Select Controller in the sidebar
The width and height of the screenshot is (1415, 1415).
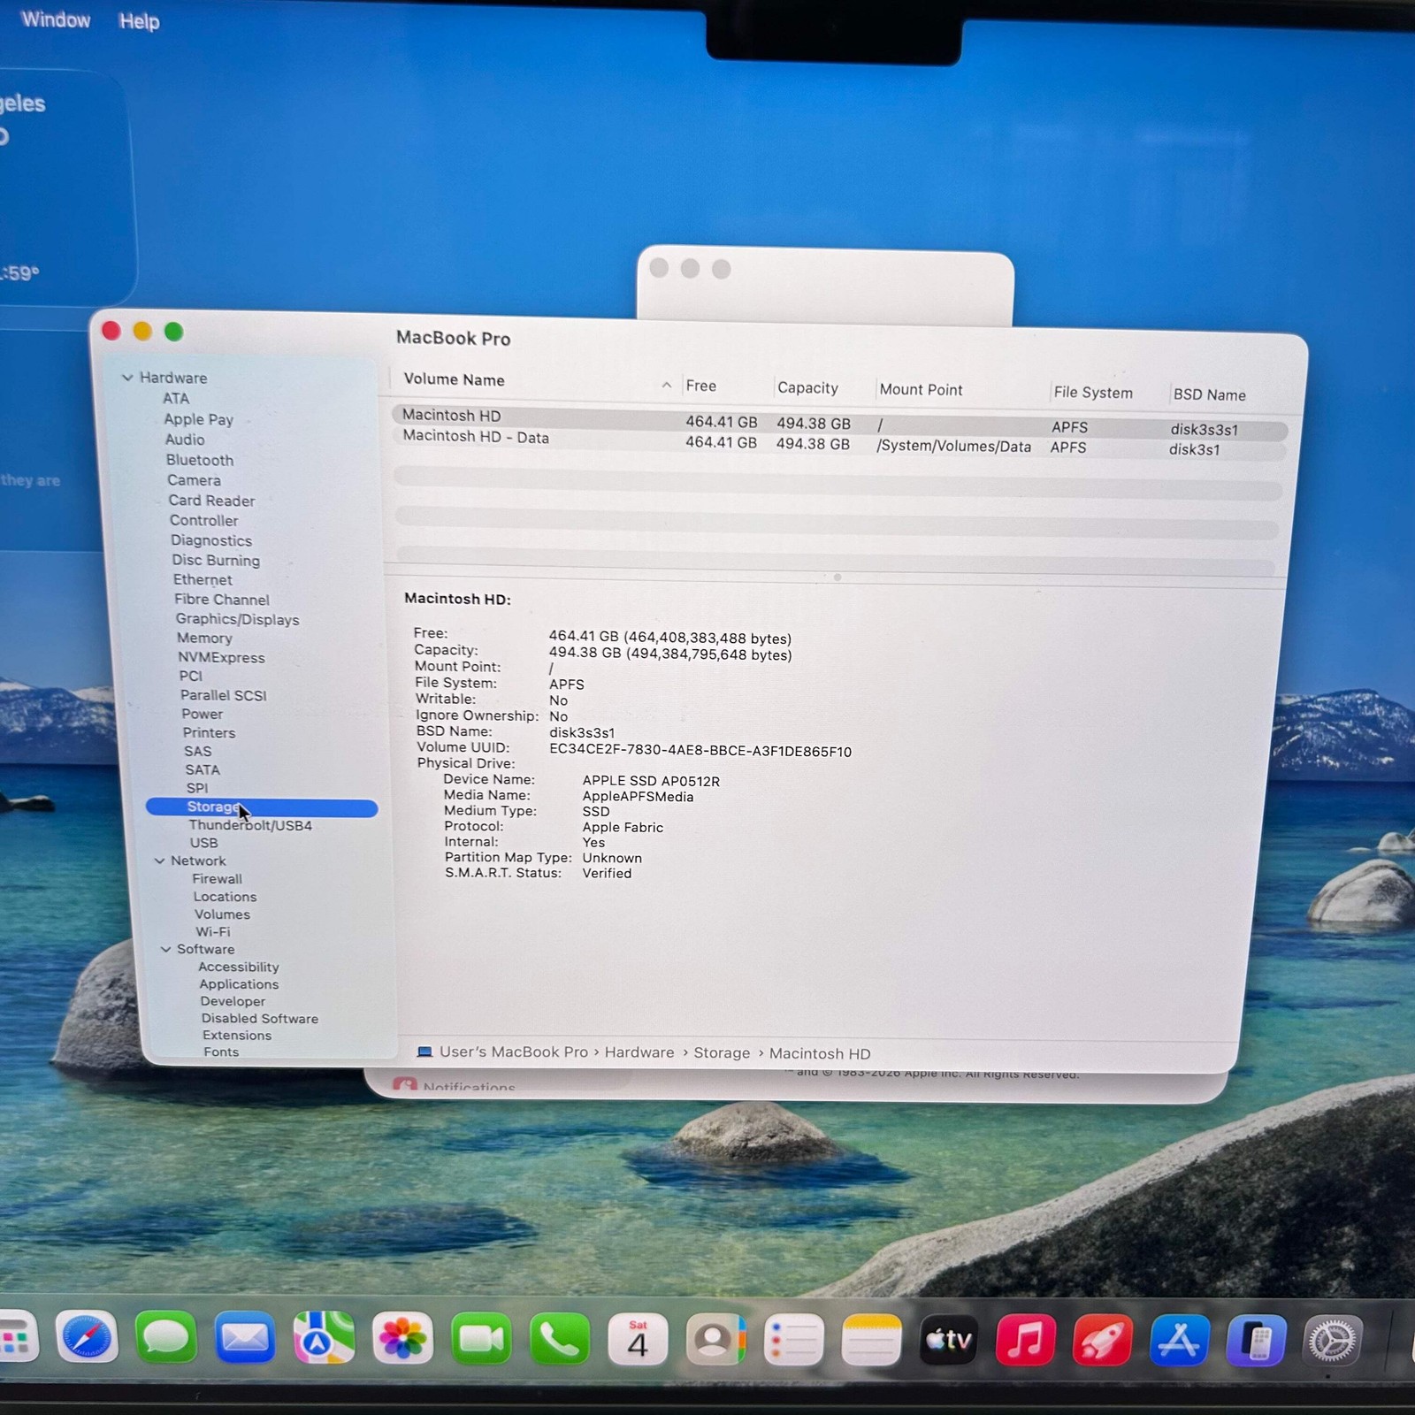(203, 520)
